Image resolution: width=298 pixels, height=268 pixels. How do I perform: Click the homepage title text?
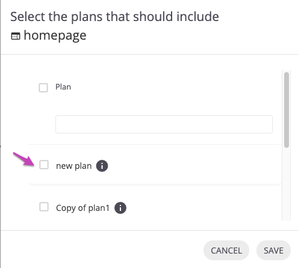tap(55, 35)
